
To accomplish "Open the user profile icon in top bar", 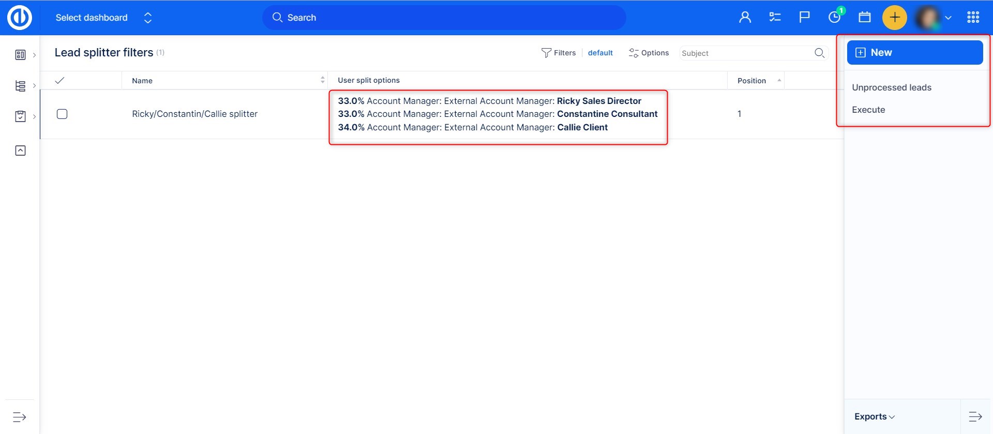I will pos(745,18).
